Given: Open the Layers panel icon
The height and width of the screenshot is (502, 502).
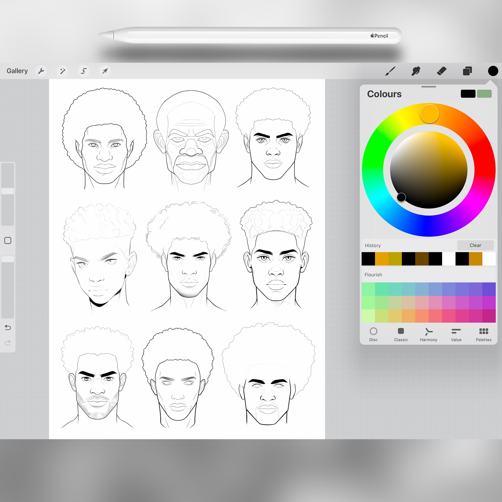Looking at the screenshot, I should [x=467, y=71].
